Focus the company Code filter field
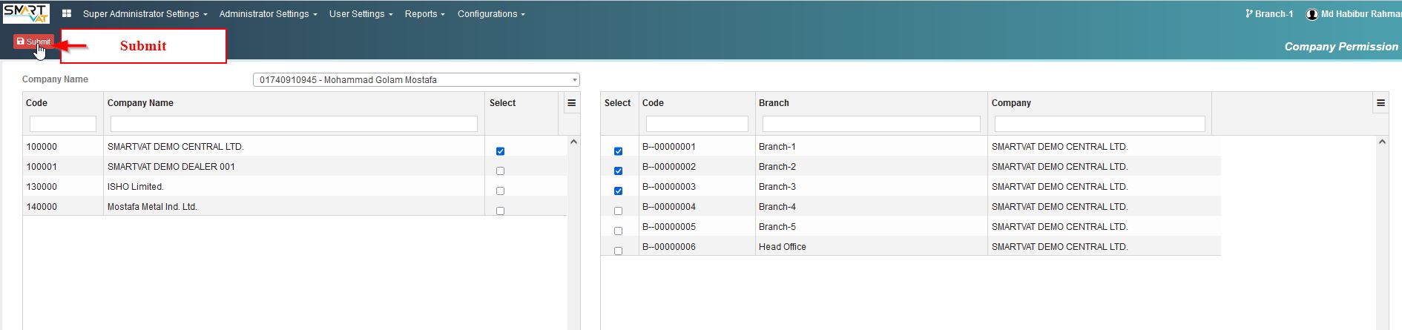The image size is (1402, 330). click(63, 124)
